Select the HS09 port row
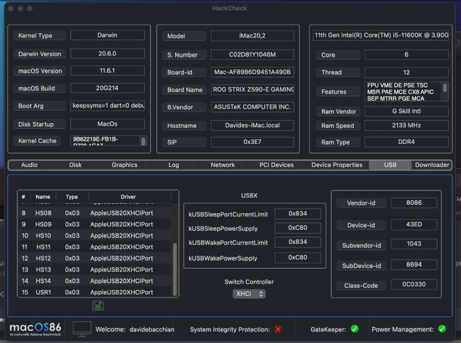This screenshot has height=343, width=461. tap(95, 224)
